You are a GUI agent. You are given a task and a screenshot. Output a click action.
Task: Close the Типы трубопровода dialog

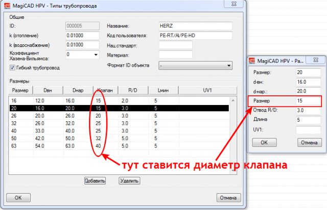click(x=234, y=4)
